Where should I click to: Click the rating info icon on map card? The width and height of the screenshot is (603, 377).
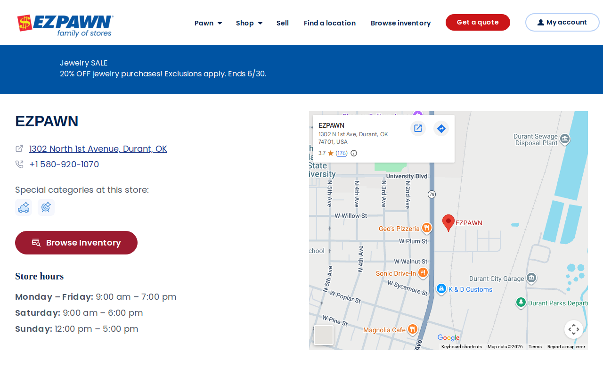[354, 153]
